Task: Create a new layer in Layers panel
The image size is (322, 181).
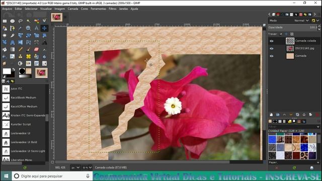Action: tap(271, 115)
